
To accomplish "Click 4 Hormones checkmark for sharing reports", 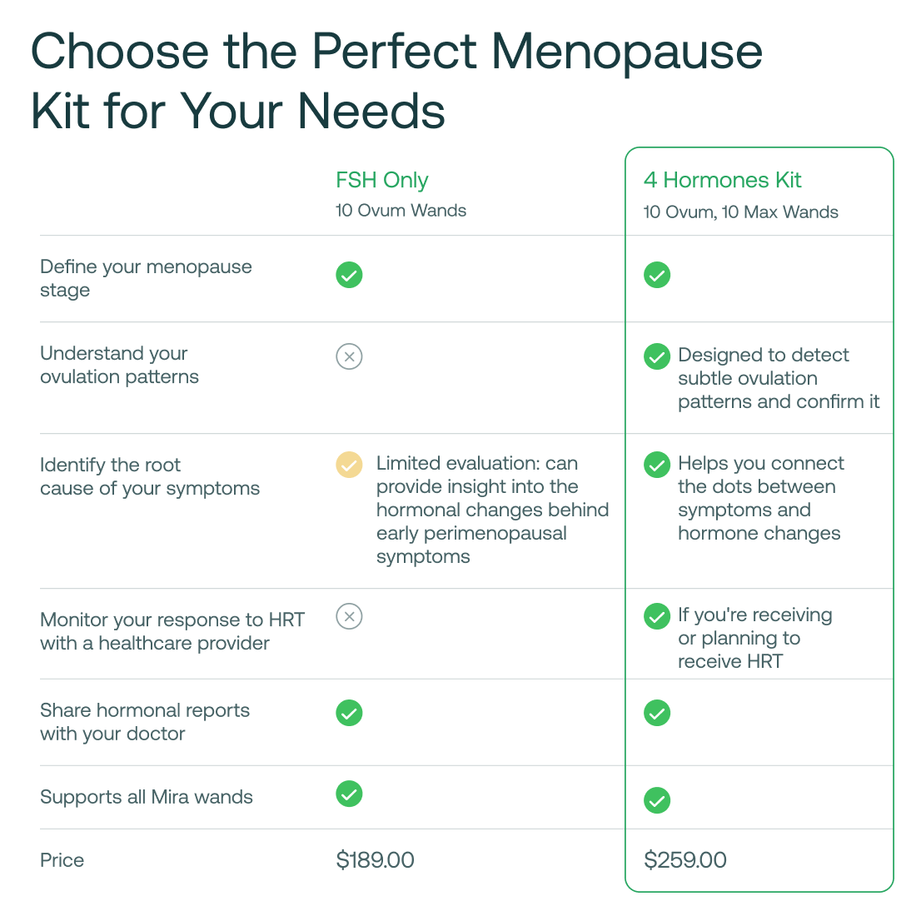I will pyautogui.click(x=657, y=713).
